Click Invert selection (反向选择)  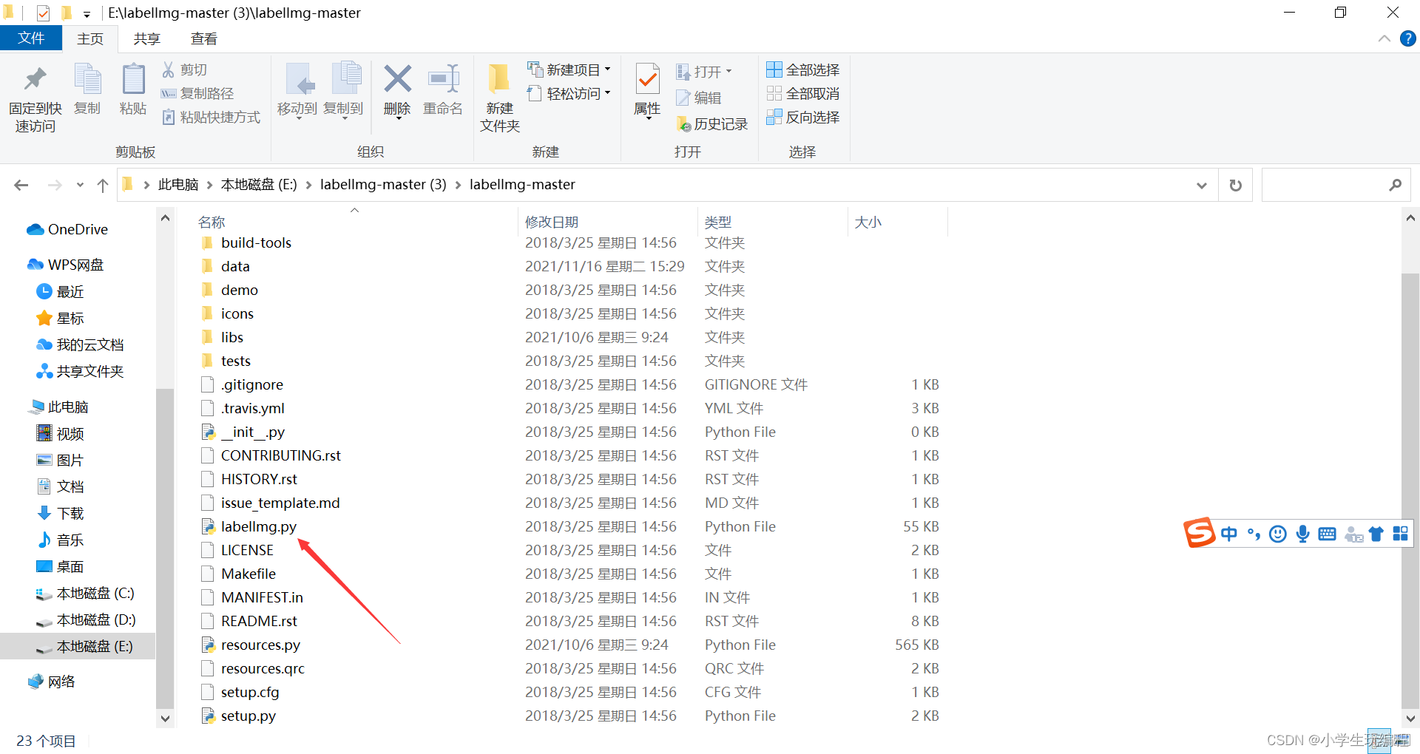803,117
